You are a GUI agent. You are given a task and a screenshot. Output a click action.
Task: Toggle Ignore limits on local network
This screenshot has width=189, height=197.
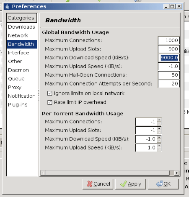point(50,93)
